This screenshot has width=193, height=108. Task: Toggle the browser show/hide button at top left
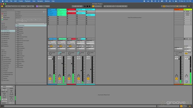[2, 6]
